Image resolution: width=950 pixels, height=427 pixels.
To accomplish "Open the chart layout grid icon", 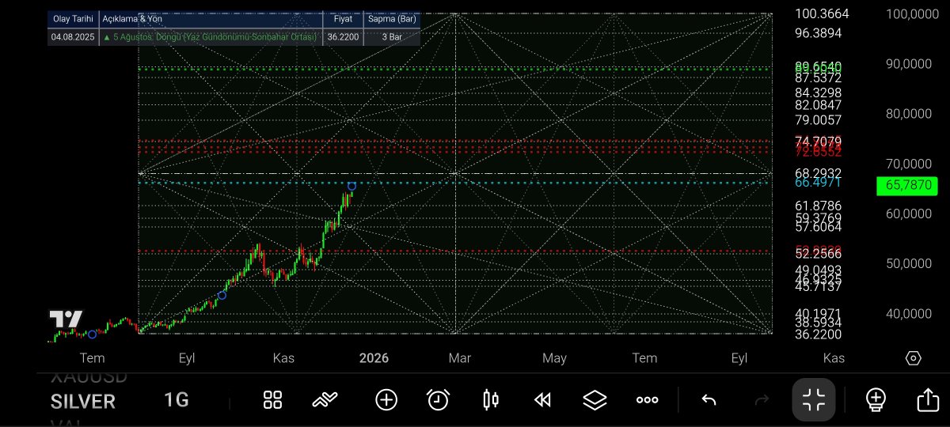I will 272,400.
